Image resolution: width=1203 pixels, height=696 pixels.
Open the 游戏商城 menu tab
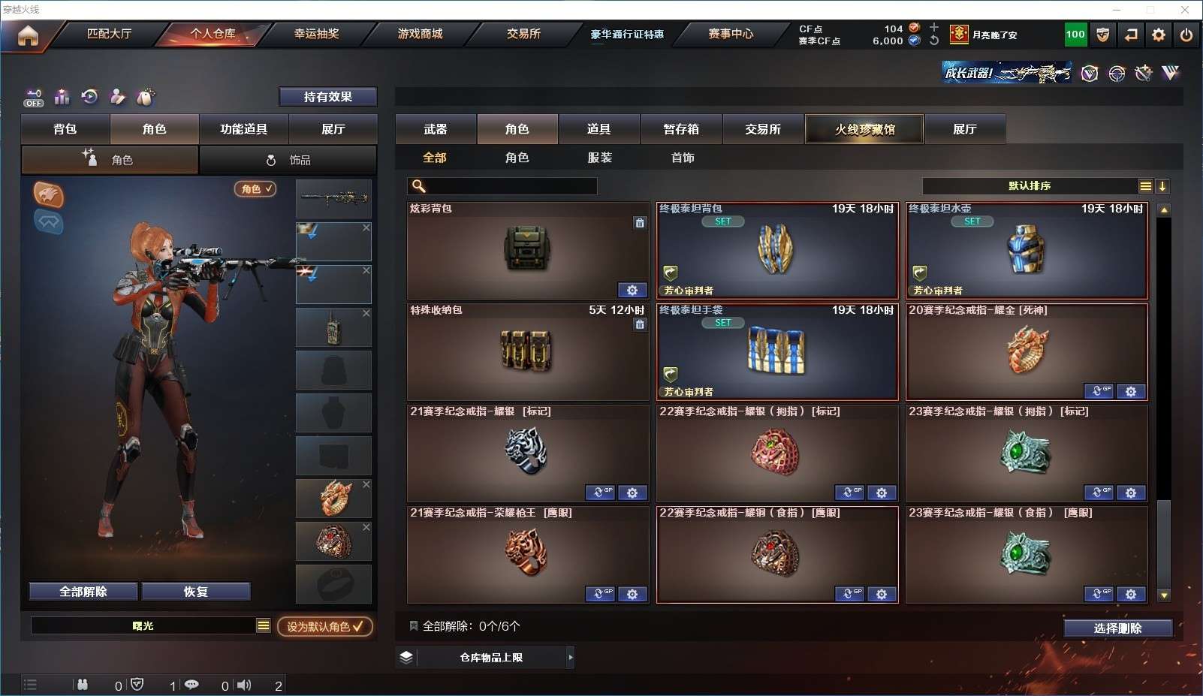tap(420, 34)
